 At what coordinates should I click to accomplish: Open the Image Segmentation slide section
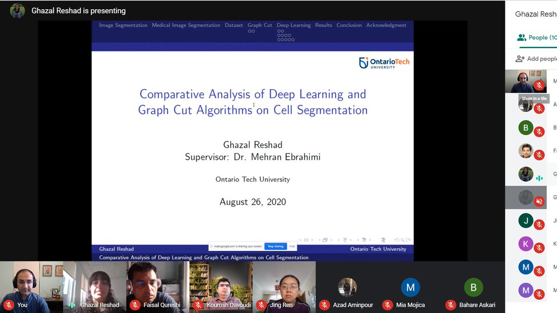click(123, 25)
